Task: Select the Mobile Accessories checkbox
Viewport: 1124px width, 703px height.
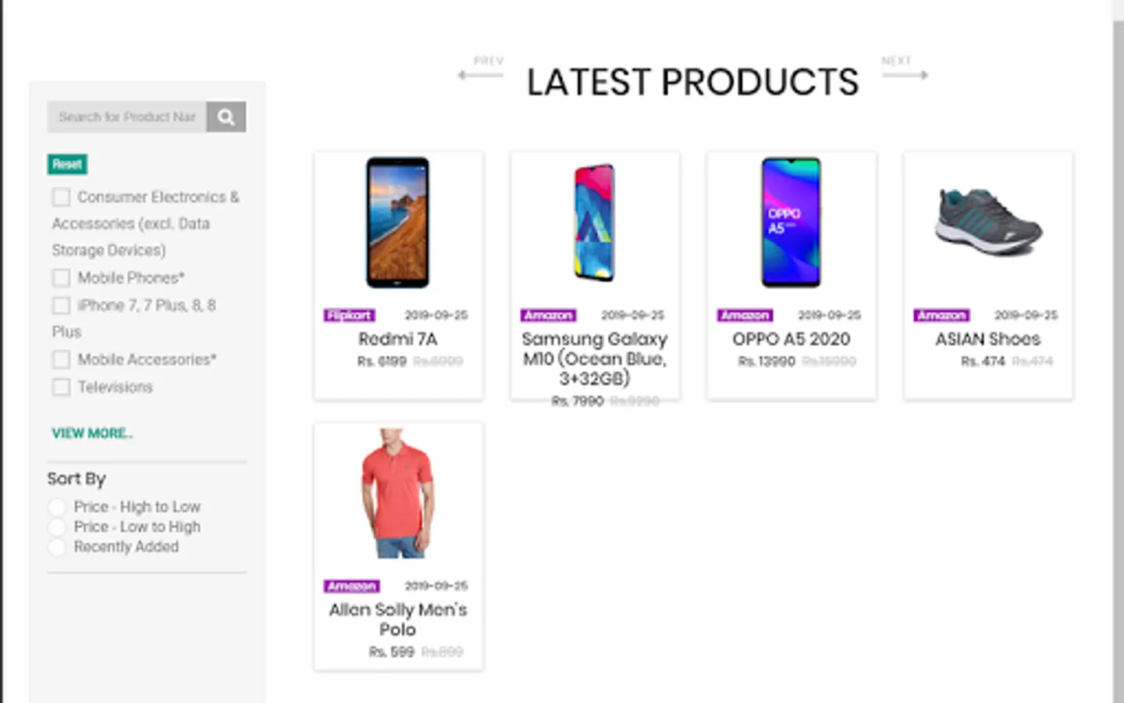Action: click(x=61, y=360)
